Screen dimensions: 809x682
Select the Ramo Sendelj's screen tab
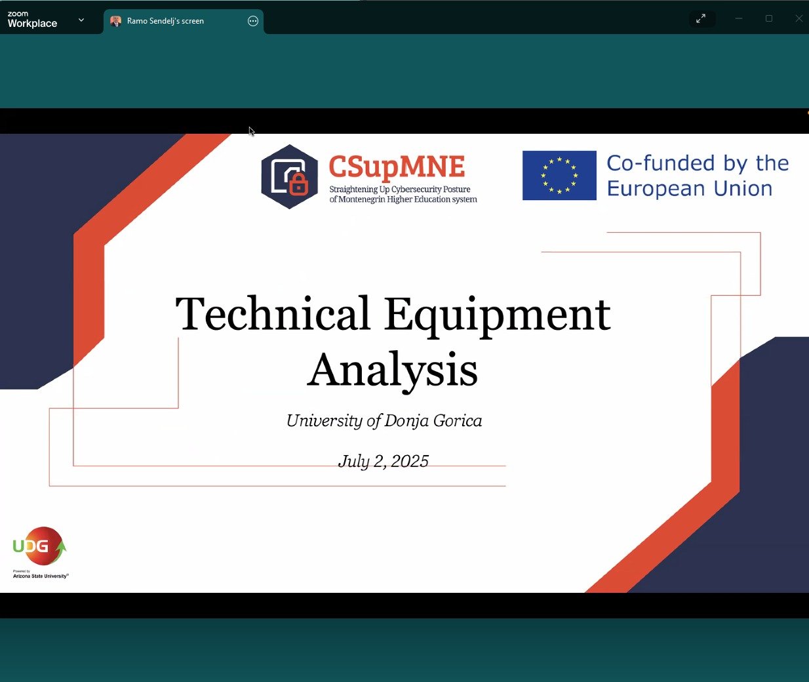pos(184,21)
